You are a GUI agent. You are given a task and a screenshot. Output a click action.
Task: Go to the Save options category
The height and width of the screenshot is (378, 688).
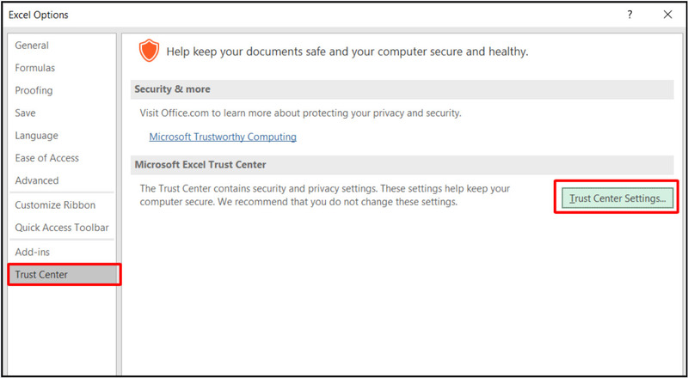click(x=26, y=113)
